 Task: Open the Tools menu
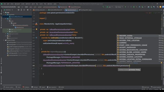pos(41,4)
